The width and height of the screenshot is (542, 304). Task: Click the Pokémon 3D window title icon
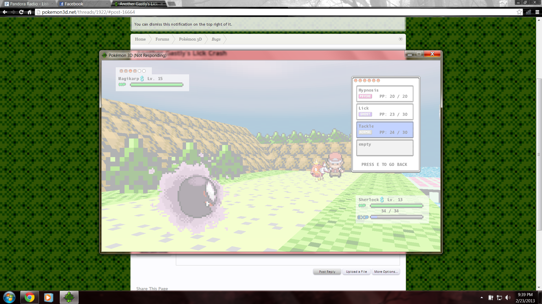tap(104, 55)
